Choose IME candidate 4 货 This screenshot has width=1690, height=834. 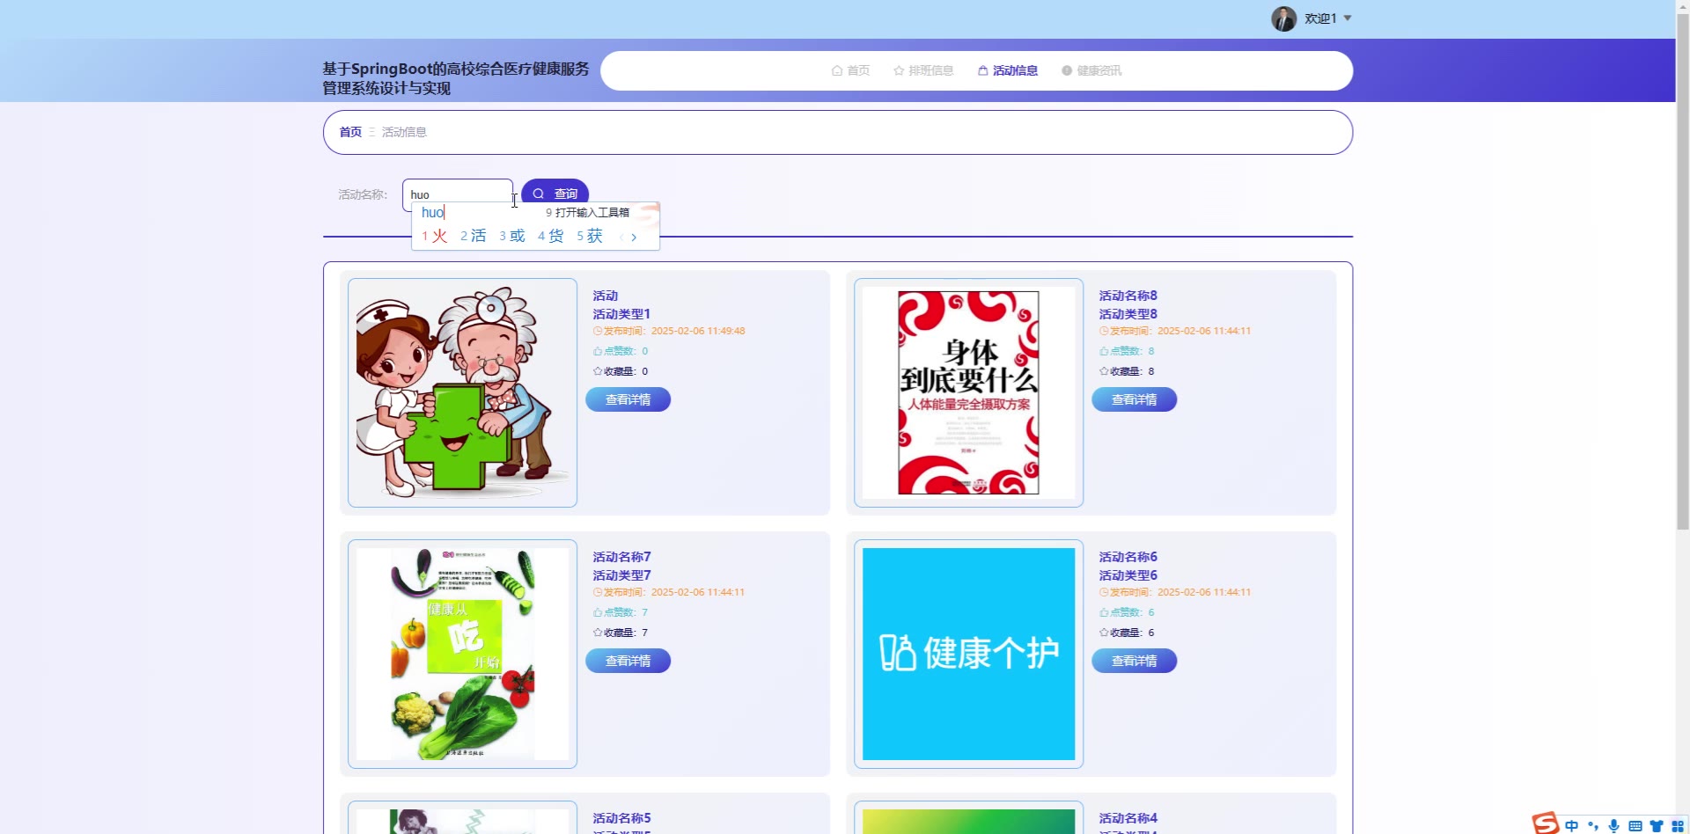pos(551,236)
